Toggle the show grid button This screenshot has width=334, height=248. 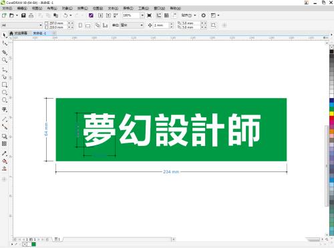(x=166, y=15)
